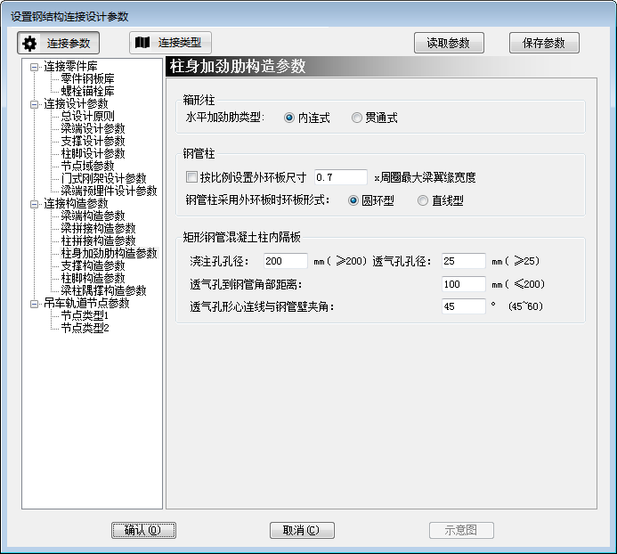Collapse the 连接构造参数 tree node
The image size is (617, 554).
pos(34,204)
